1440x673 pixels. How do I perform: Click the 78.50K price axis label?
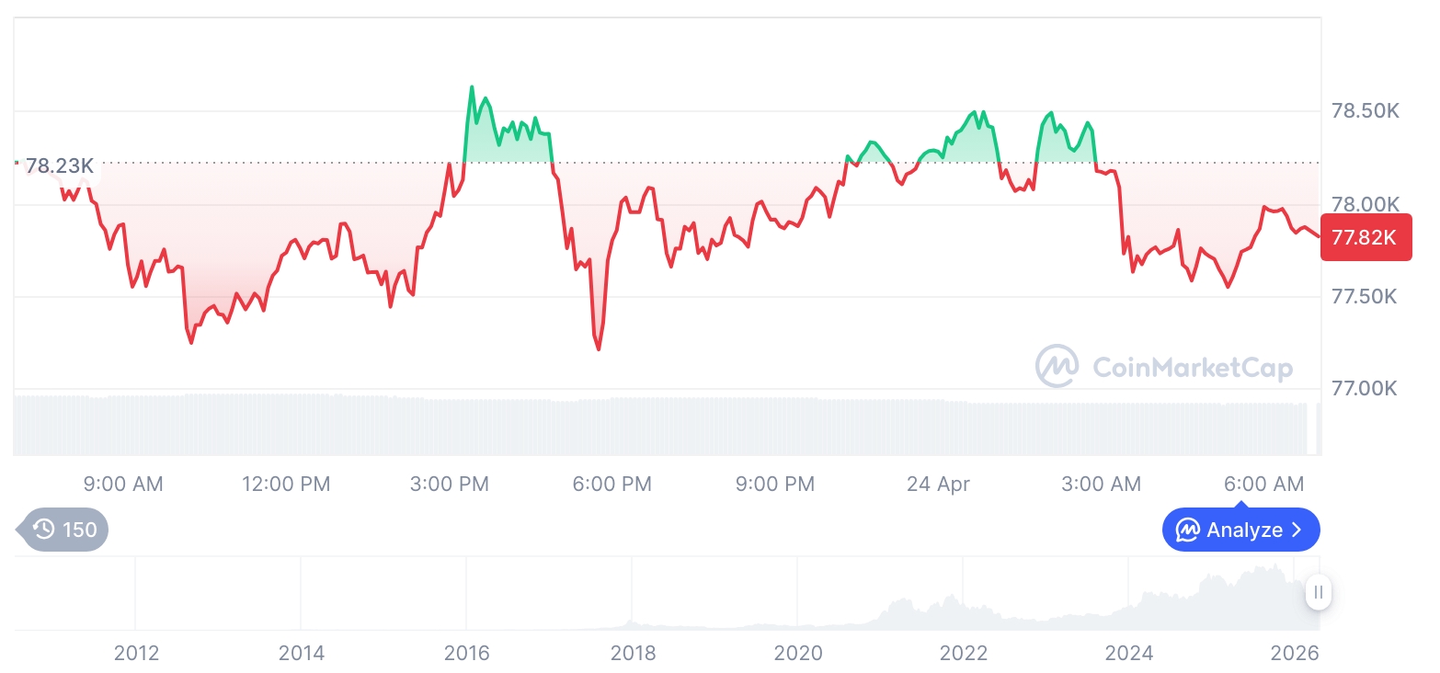[x=1366, y=111]
